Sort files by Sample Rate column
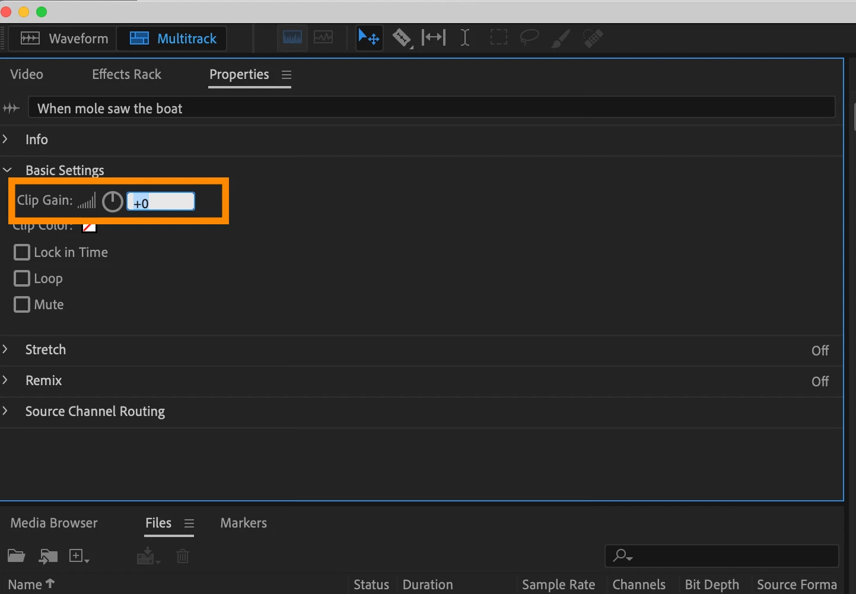This screenshot has height=594, width=856. pyautogui.click(x=558, y=585)
